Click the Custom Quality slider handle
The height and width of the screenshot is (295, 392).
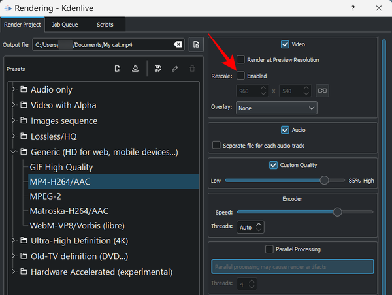coord(324,180)
